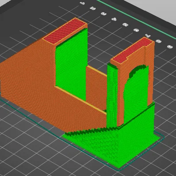
Task: Click the green support block inside the left opening
Action: (71, 65)
